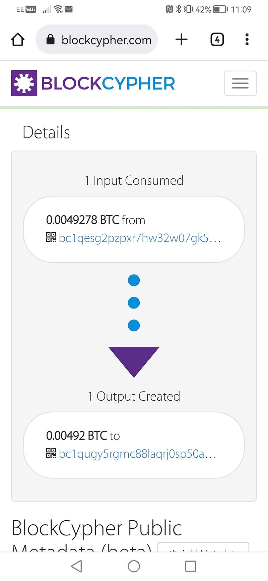Click the BlockCypher gear logo icon
The height and width of the screenshot is (581, 268).
[24, 83]
